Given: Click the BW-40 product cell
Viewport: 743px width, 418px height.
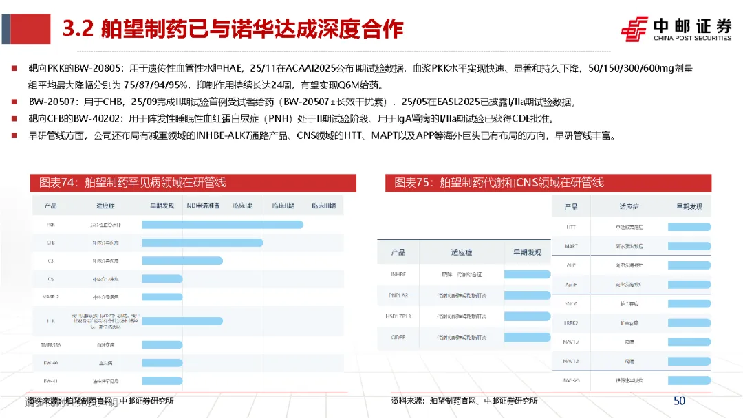Looking at the screenshot, I should click(51, 363).
